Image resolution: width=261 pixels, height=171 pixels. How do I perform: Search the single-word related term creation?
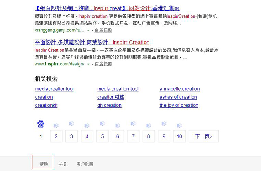tap(44, 97)
